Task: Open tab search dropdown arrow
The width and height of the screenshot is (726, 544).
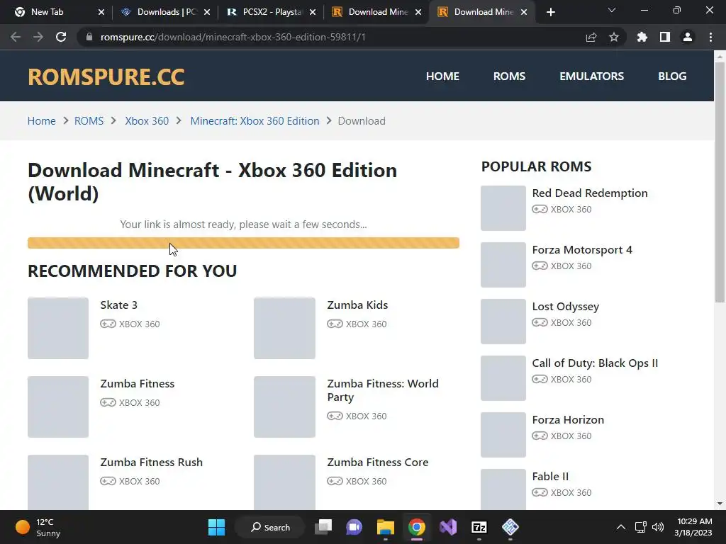Action: coord(612,10)
